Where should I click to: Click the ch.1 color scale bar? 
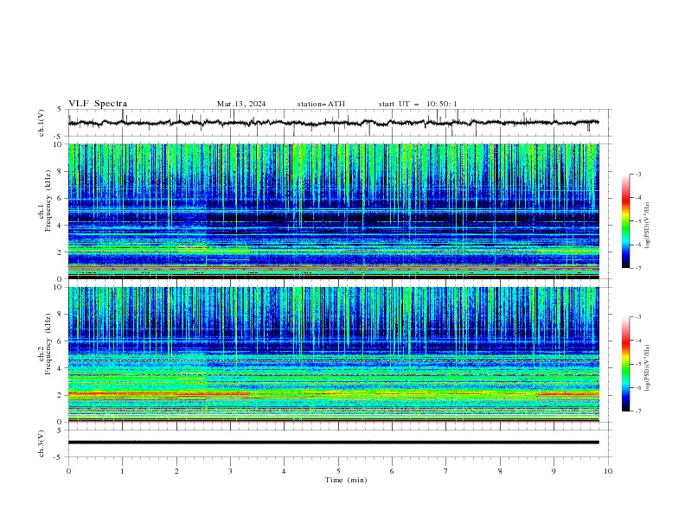tap(625, 221)
